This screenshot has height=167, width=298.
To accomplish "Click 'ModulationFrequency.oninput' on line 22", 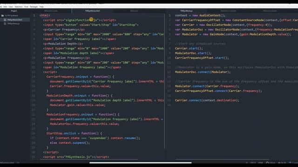I will (70, 115).
